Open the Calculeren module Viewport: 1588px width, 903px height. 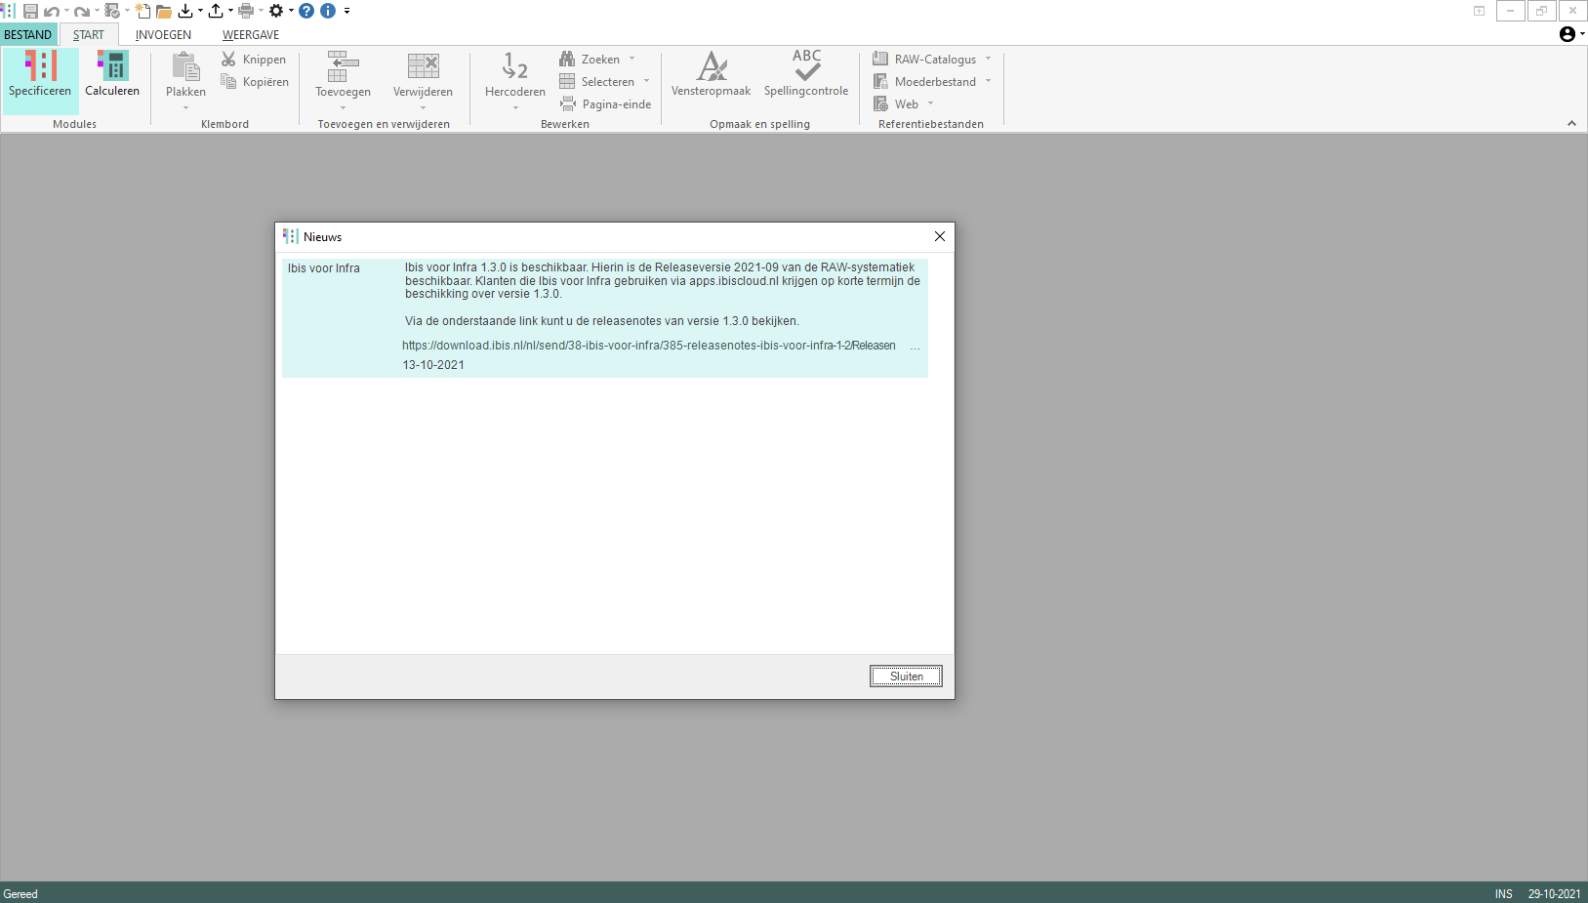[x=112, y=74]
